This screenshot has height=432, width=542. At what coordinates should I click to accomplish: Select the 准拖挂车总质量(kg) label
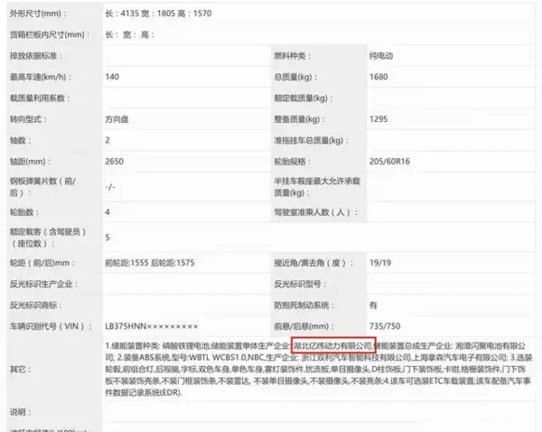pyautogui.click(x=311, y=140)
